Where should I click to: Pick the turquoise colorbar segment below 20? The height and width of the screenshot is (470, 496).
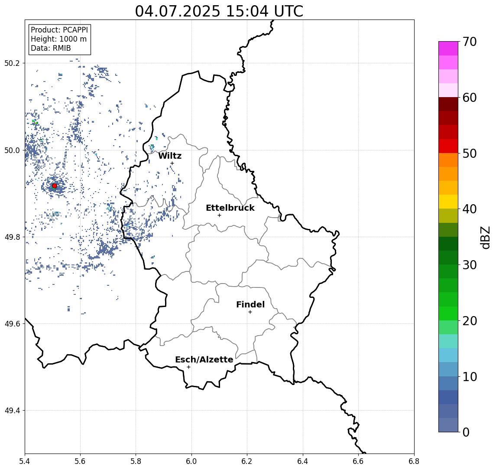(x=448, y=341)
